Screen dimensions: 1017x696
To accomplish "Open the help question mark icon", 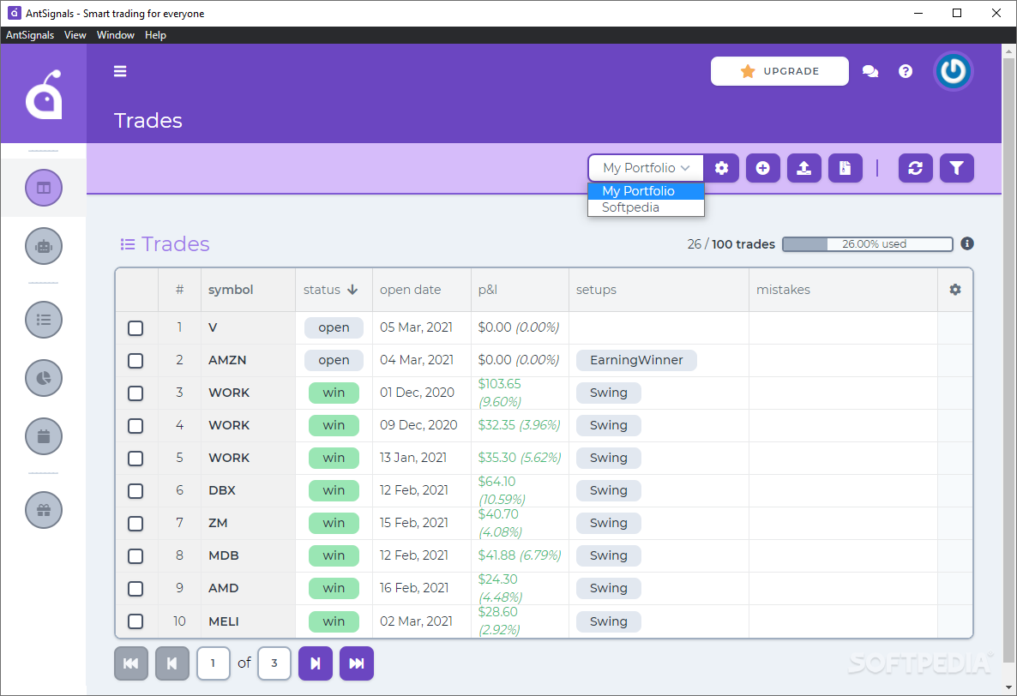I will [906, 71].
